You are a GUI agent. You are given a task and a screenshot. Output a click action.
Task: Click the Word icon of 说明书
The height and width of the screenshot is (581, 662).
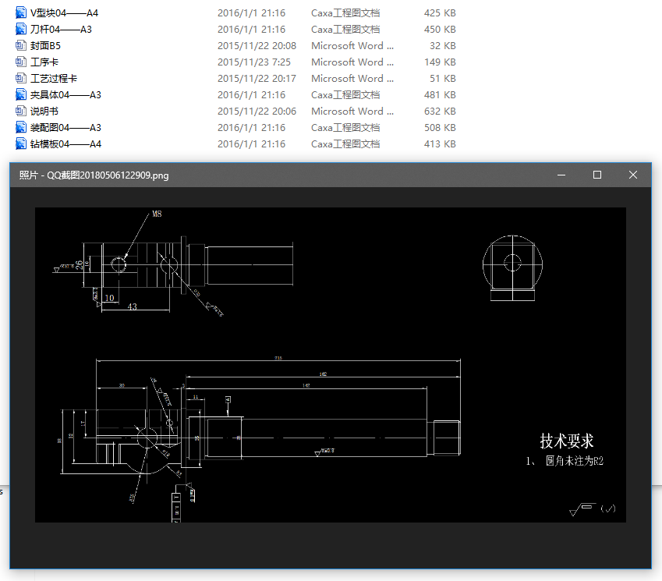(x=19, y=111)
